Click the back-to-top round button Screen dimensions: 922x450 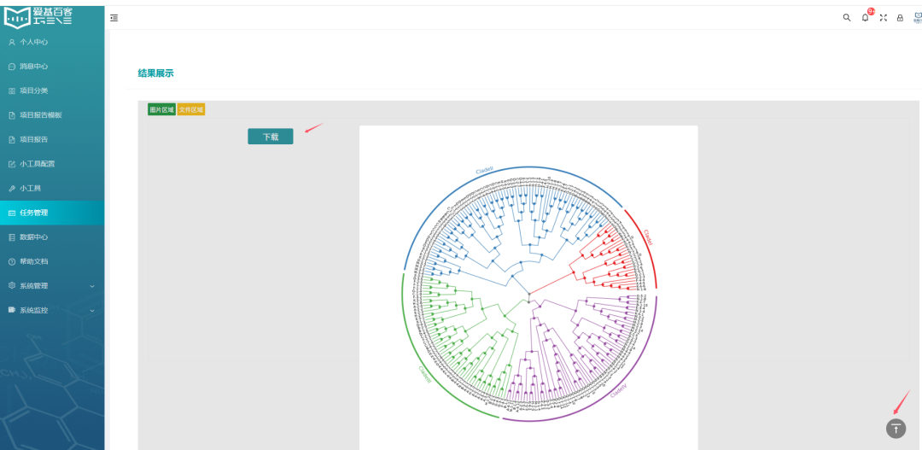point(896,429)
